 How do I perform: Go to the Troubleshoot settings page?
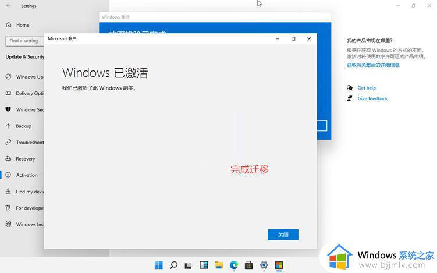30,143
